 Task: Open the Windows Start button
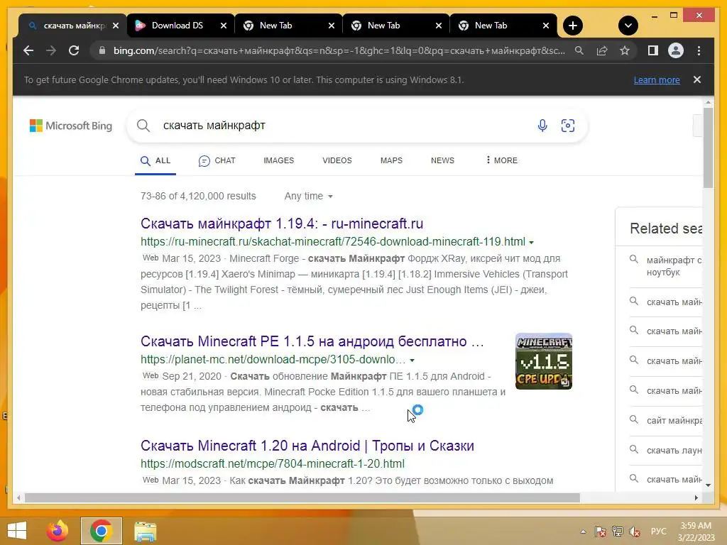[x=17, y=531]
